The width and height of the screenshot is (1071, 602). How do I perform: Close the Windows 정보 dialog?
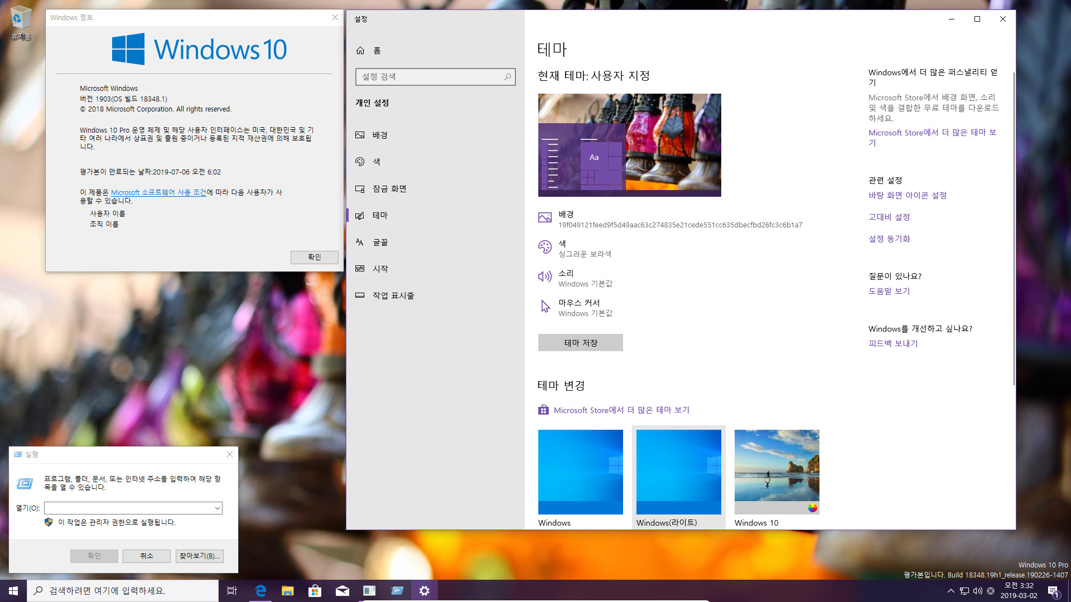[335, 17]
